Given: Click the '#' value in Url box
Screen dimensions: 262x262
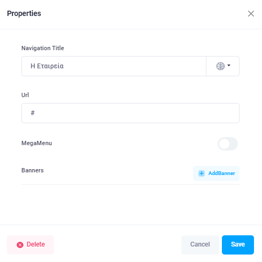Looking at the screenshot, I should click(33, 113).
